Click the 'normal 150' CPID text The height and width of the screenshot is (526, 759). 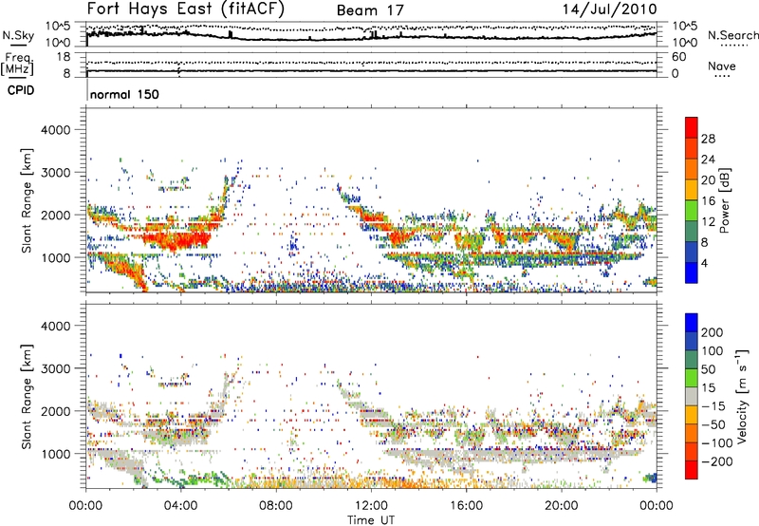[124, 94]
